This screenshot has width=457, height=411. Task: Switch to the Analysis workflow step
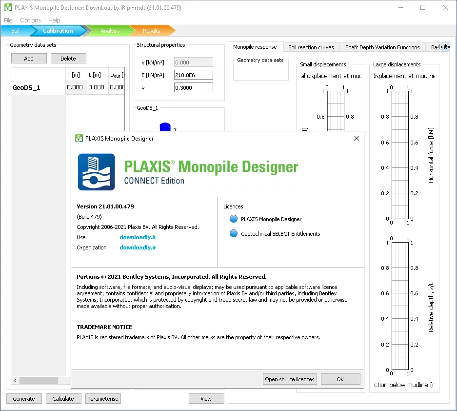click(x=110, y=31)
